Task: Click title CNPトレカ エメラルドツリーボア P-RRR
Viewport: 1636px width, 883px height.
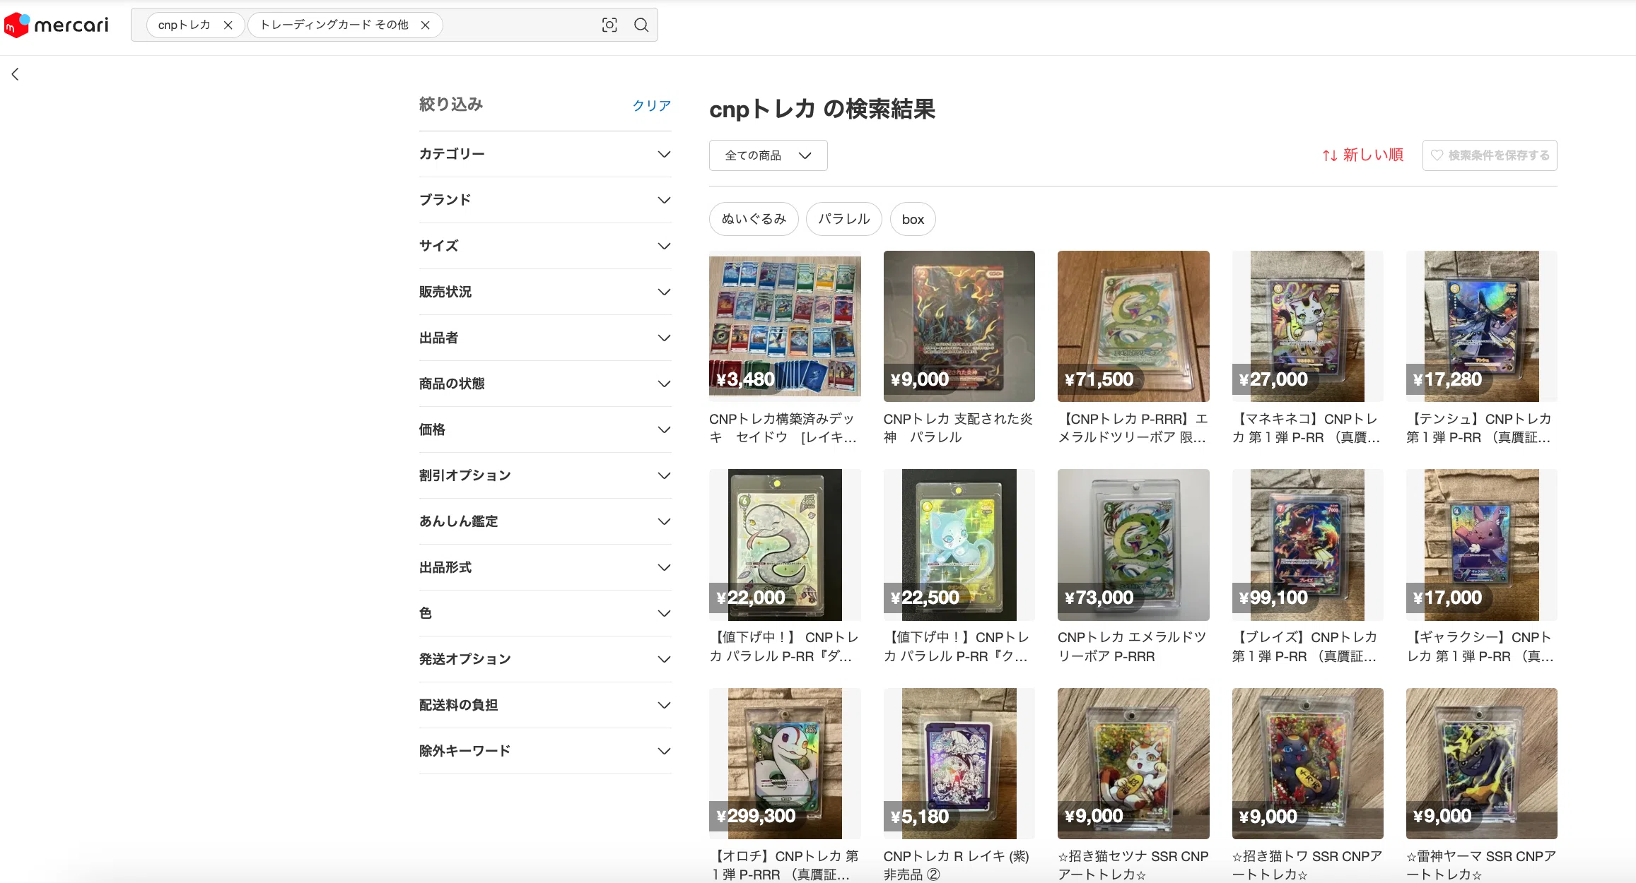Action: pyautogui.click(x=1132, y=646)
